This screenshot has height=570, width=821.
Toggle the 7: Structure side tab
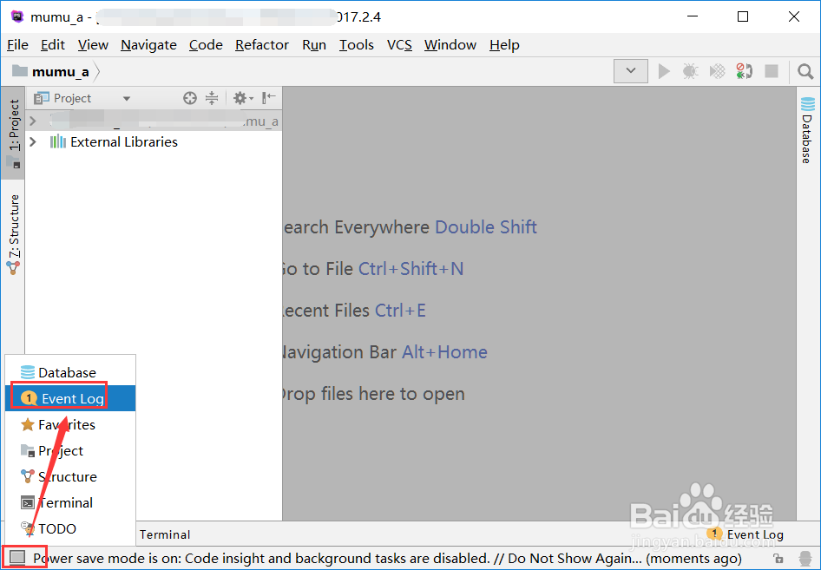pyautogui.click(x=13, y=233)
